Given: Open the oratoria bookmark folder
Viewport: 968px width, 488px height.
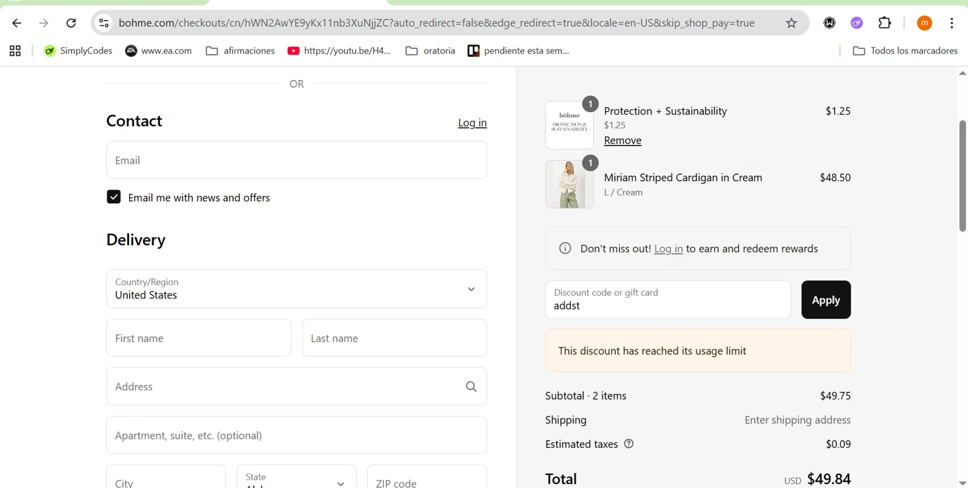Looking at the screenshot, I should coord(430,51).
